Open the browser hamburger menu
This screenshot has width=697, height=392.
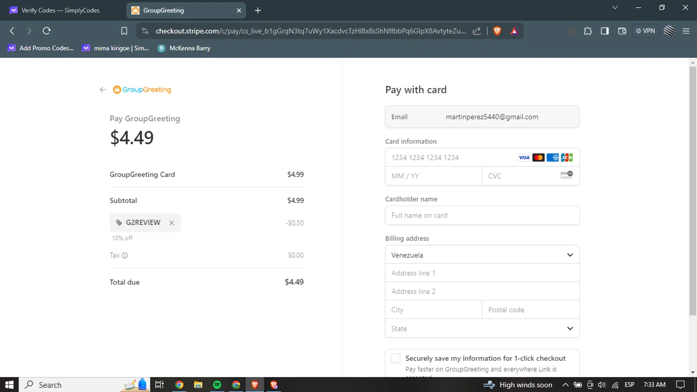click(x=686, y=31)
